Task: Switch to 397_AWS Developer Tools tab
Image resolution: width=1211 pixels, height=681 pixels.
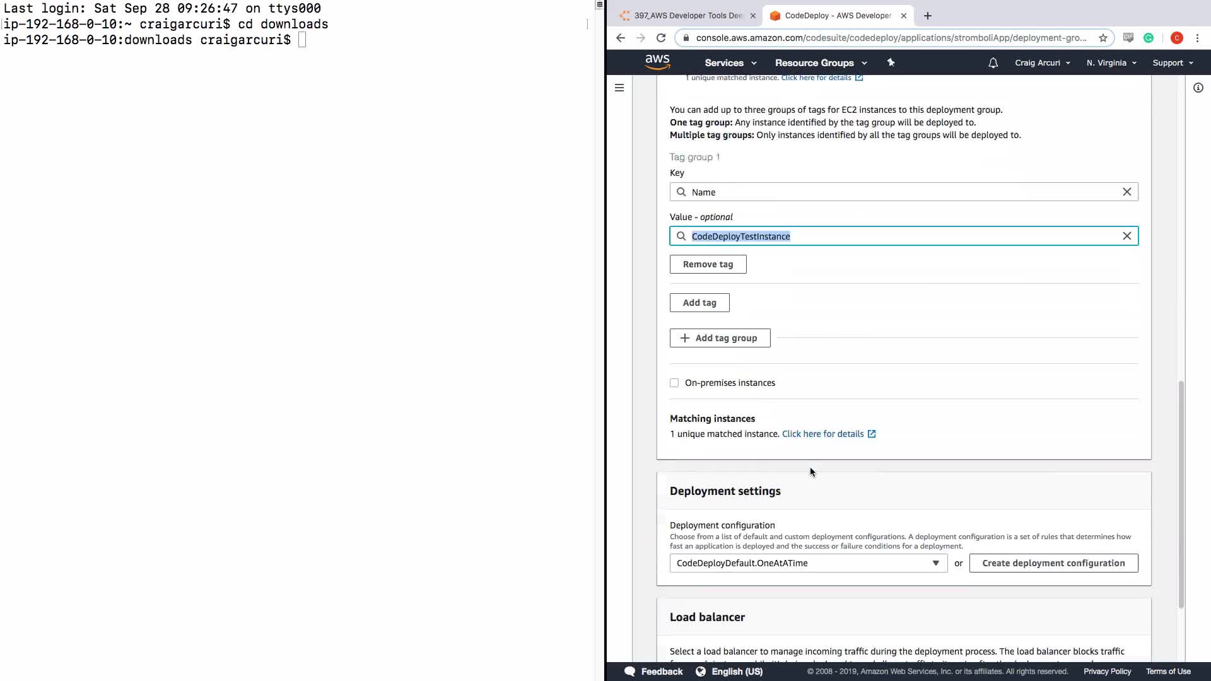Action: pos(687,16)
